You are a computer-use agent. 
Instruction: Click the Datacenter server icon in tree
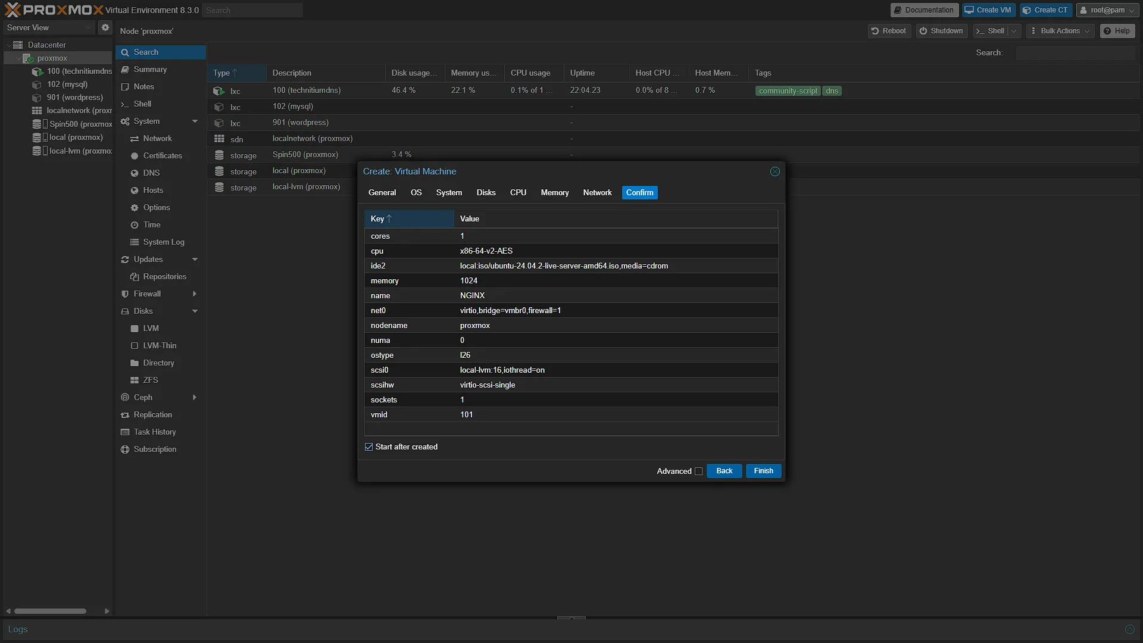tap(18, 45)
